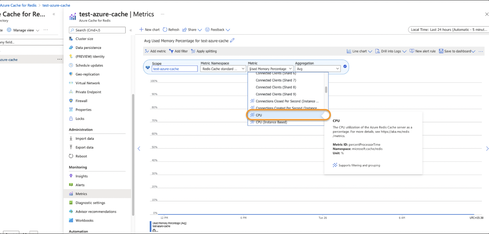Go to previous chart time range arrow
Image resolution: width=489 pixels, height=234 pixels.
(139, 149)
